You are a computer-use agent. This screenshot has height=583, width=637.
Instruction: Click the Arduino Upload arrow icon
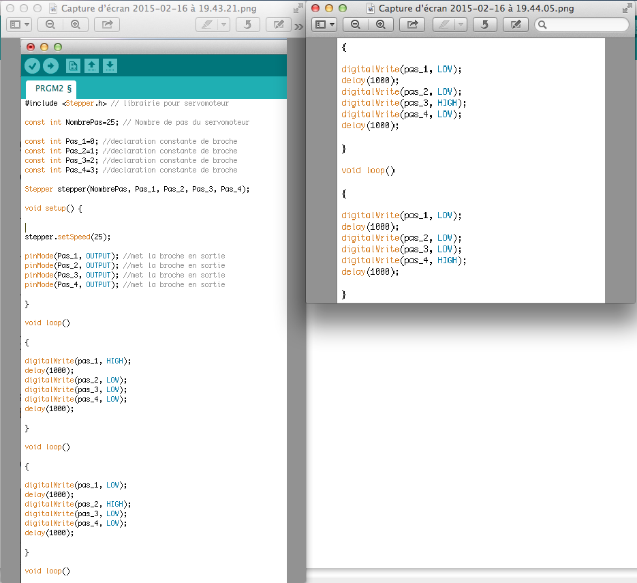coord(50,65)
